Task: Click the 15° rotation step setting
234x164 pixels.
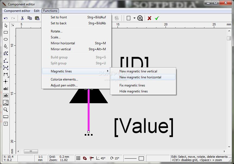Action: point(115,158)
